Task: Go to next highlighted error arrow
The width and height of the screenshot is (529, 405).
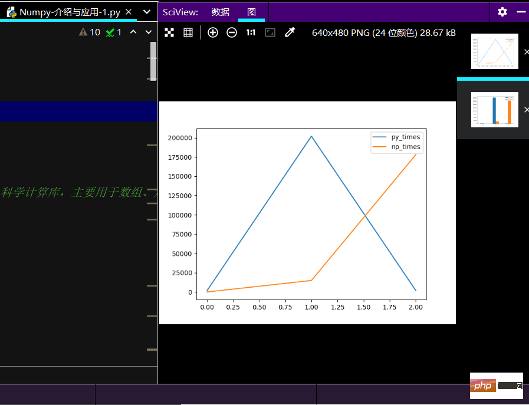Action: click(149, 32)
